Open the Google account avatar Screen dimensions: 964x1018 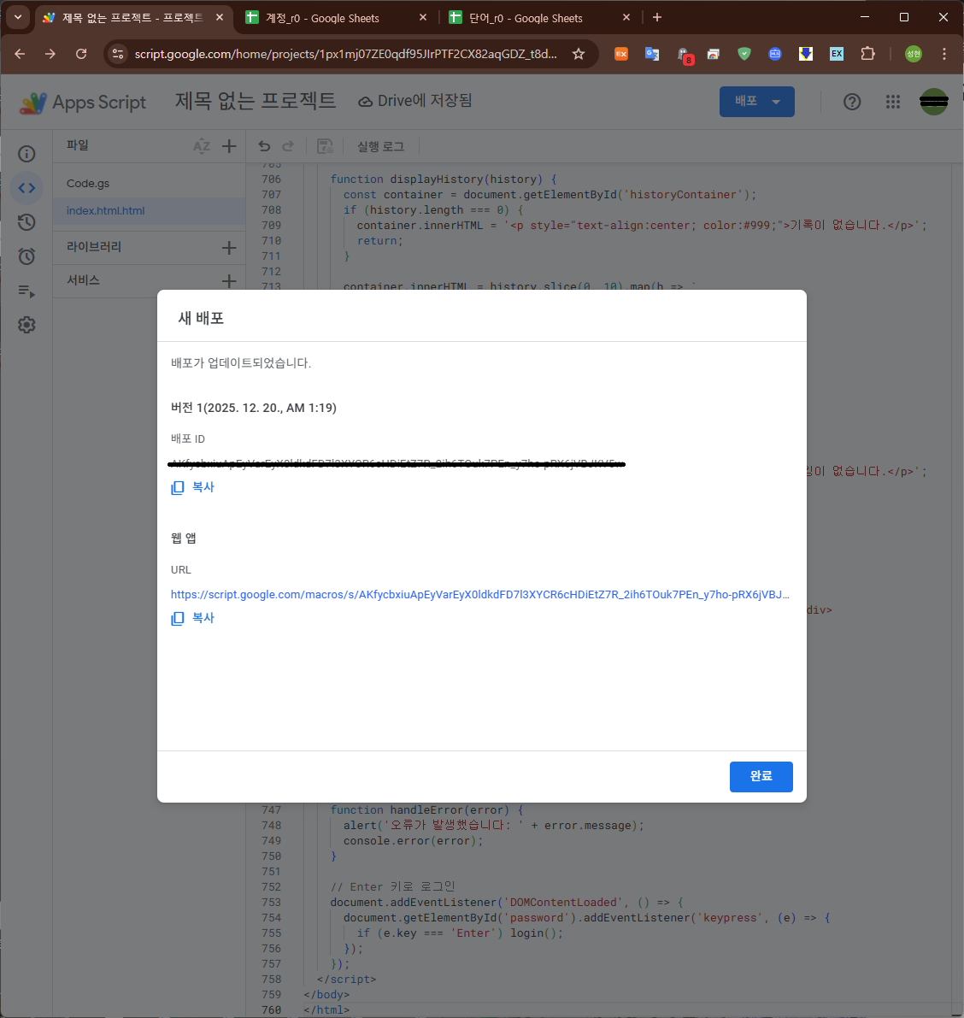coord(933,101)
